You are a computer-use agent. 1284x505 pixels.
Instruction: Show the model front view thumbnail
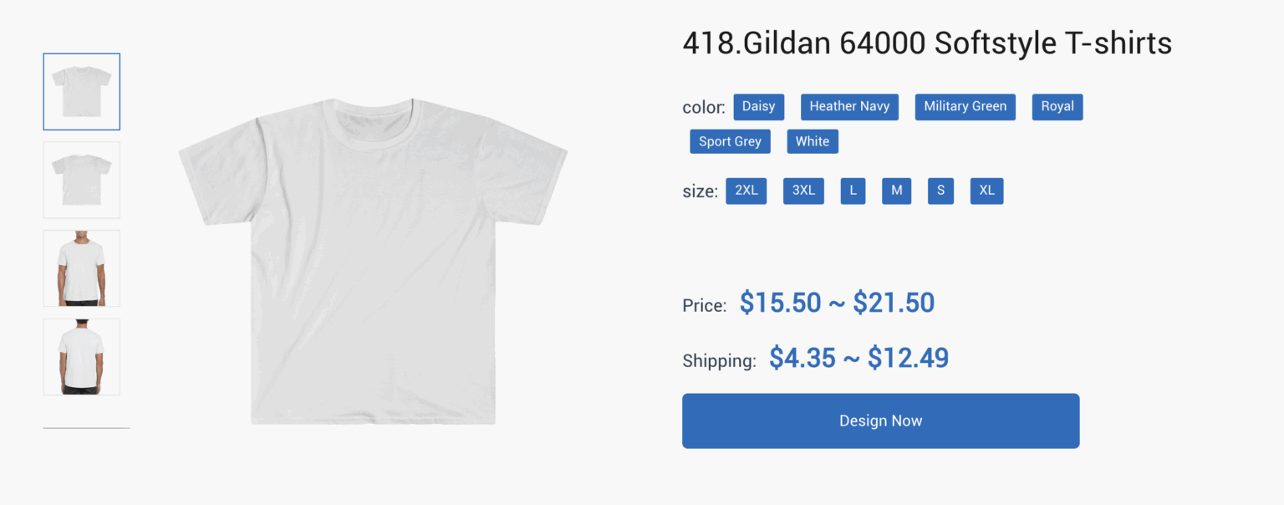click(82, 268)
